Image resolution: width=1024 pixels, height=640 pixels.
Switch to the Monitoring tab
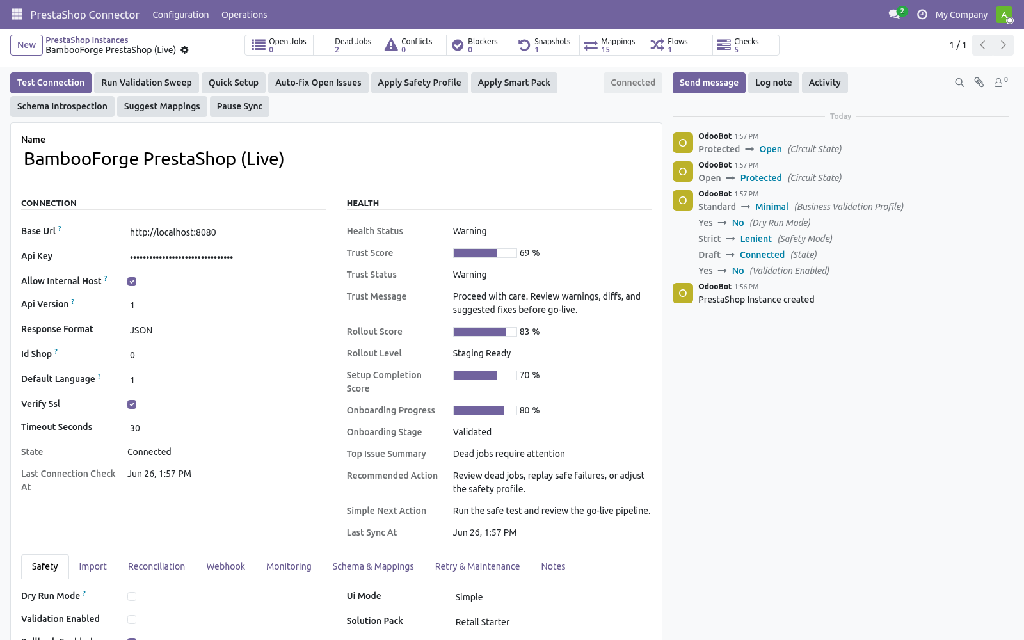(x=289, y=566)
